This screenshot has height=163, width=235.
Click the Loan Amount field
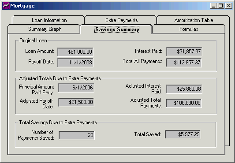(75, 52)
